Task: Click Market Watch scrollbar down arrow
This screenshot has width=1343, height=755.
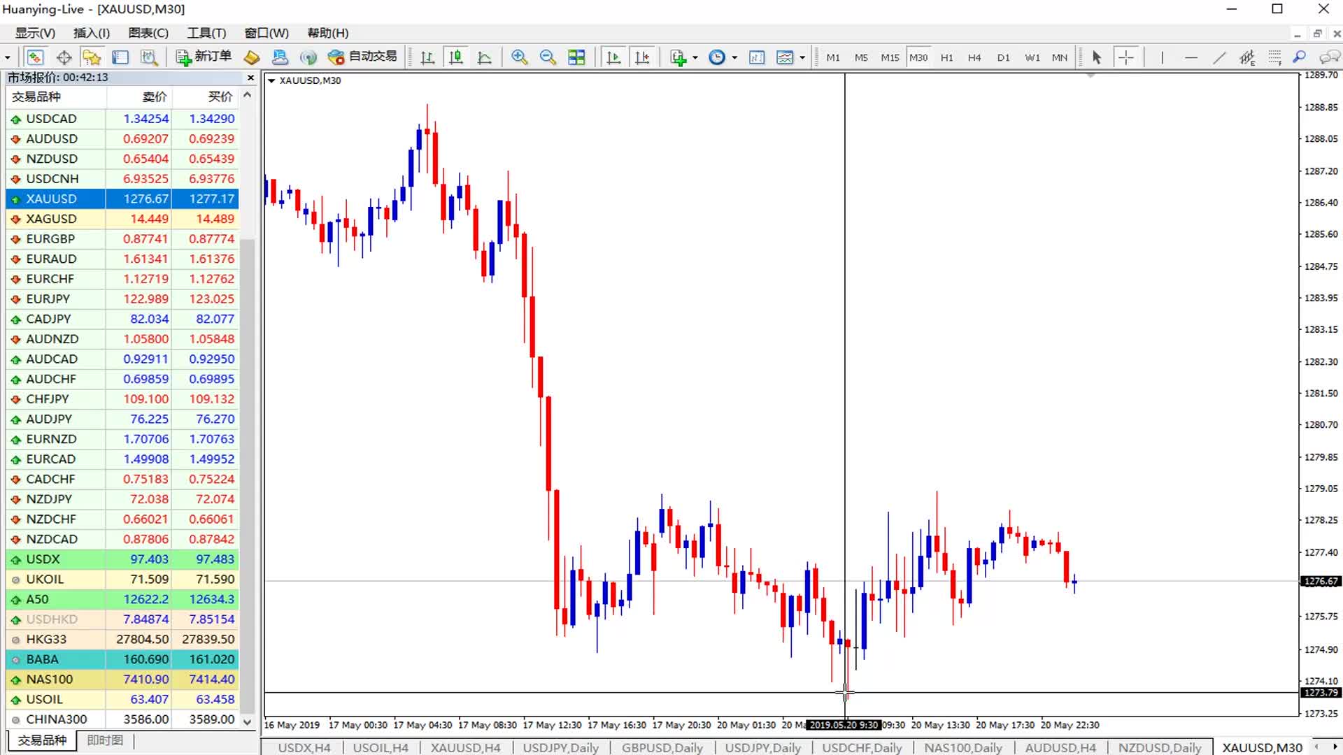Action: [248, 721]
